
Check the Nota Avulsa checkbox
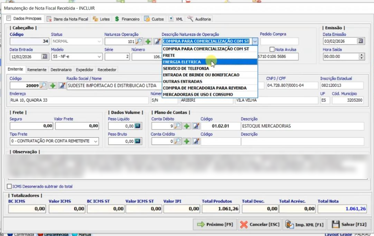(x=272, y=50)
